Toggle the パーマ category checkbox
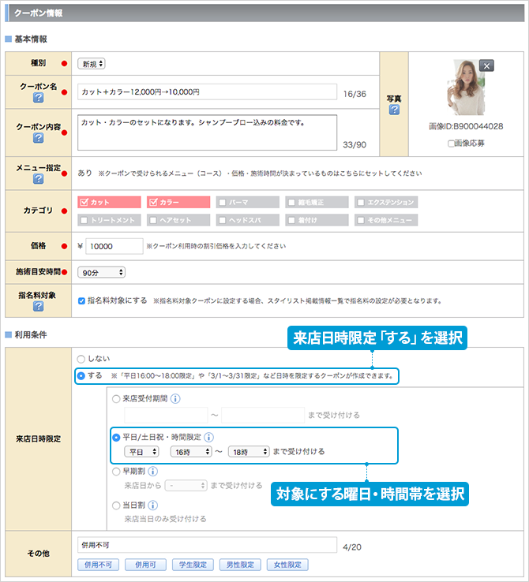Image resolution: width=529 pixels, height=582 pixels. click(223, 202)
